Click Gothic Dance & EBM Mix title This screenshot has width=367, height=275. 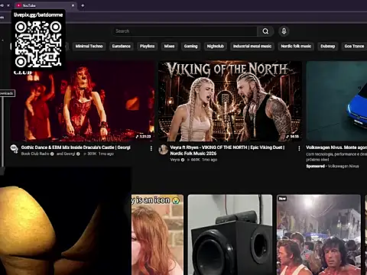click(76, 147)
